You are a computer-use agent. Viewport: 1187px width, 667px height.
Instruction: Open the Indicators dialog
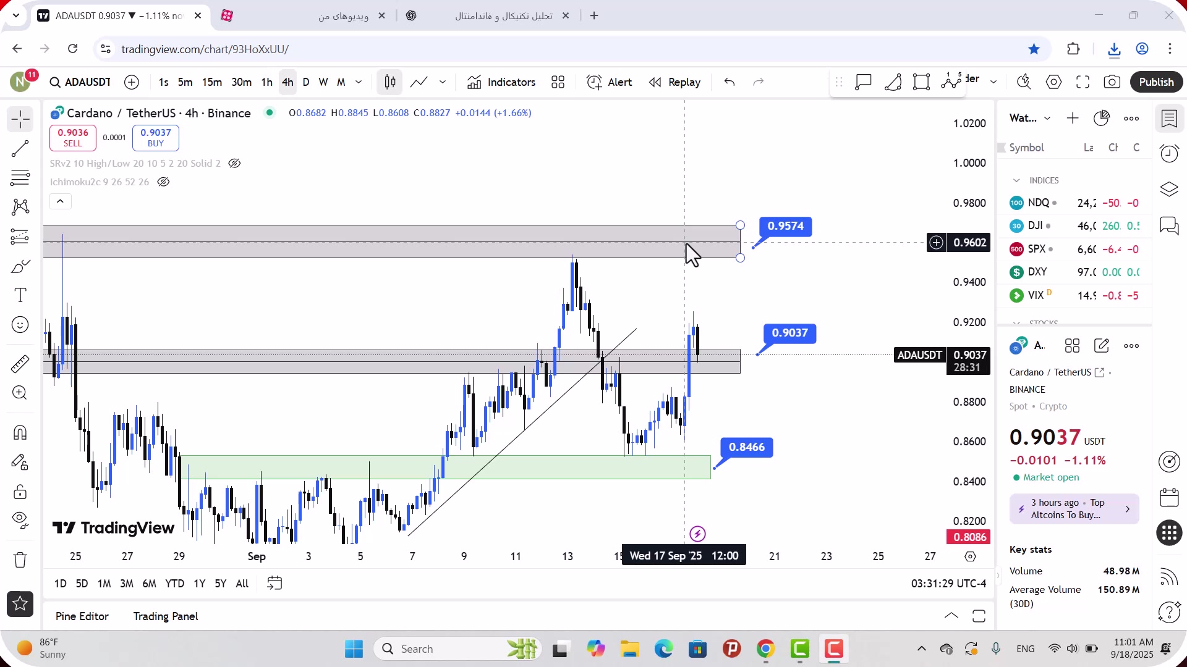pos(501,82)
